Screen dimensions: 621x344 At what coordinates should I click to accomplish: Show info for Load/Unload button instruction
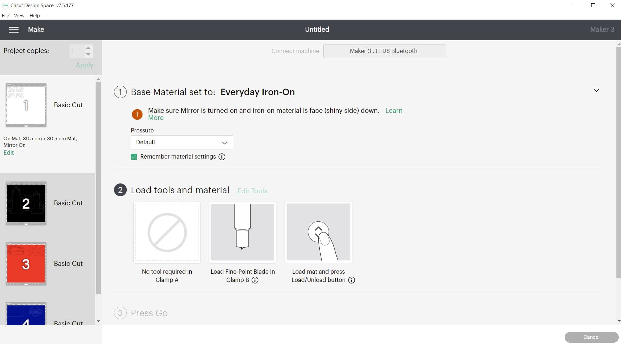pos(351,280)
